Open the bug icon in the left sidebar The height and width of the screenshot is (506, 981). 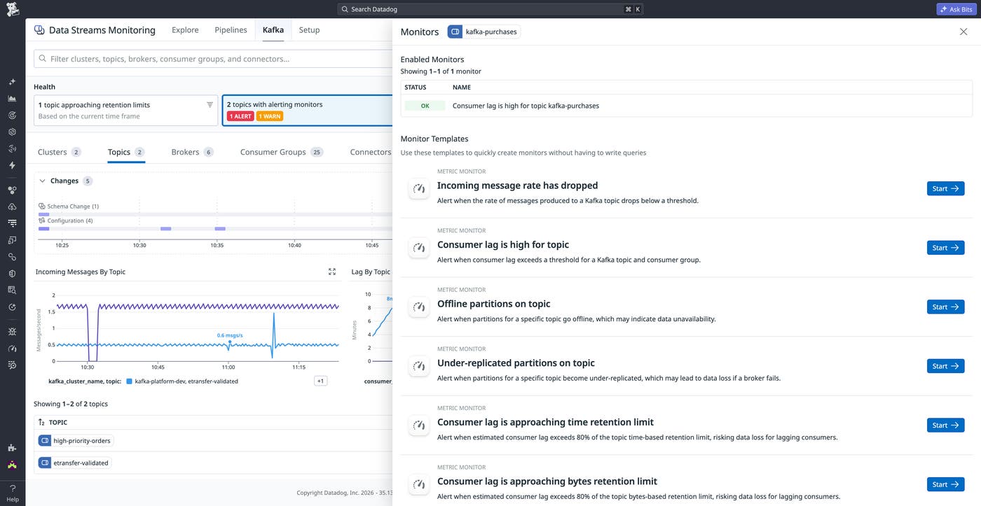pos(12,332)
